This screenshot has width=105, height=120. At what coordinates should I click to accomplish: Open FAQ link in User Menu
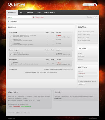[81, 53]
